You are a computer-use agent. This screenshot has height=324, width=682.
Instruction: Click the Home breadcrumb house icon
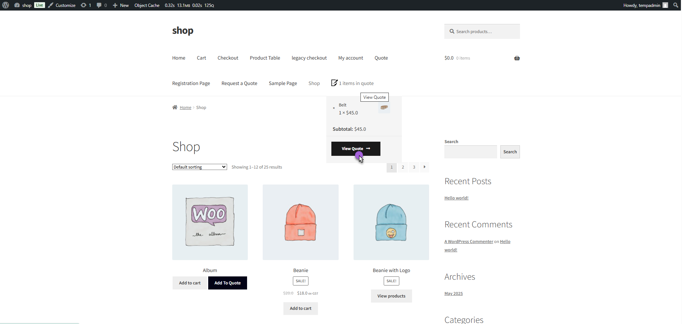point(175,108)
